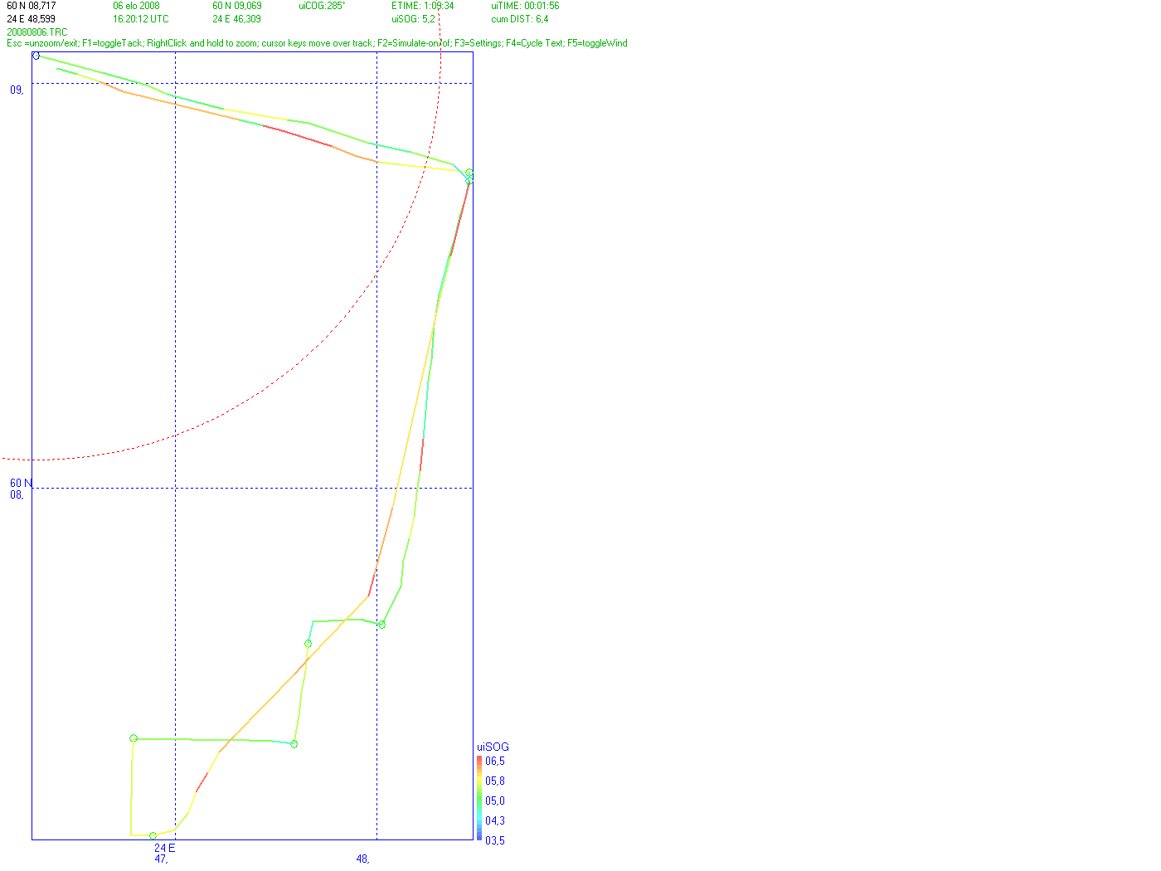The width and height of the screenshot is (1161, 871).
Task: Click the track marker at the northwest start
Action: click(36, 56)
